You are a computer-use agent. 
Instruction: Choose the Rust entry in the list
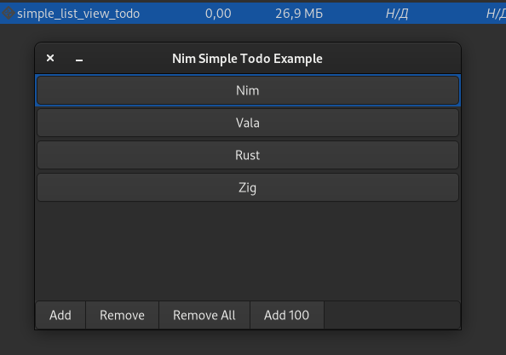(248, 155)
